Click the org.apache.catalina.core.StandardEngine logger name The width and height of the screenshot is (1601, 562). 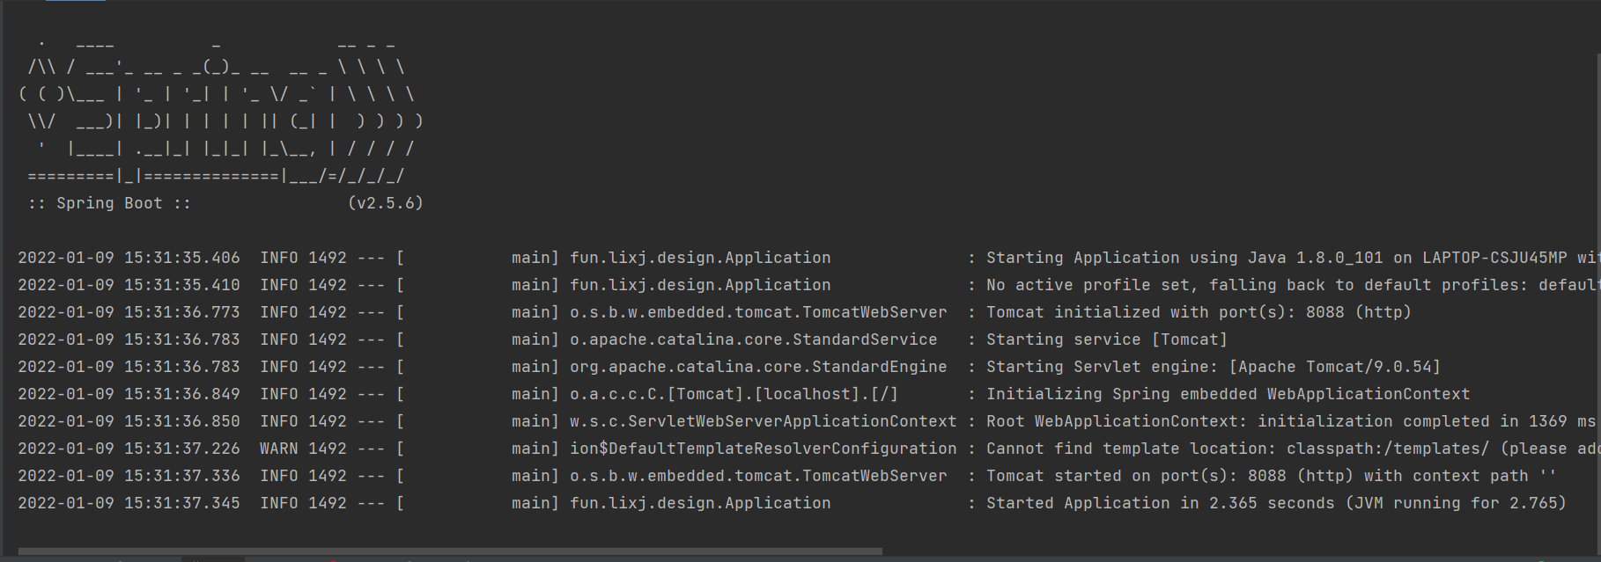click(x=758, y=367)
